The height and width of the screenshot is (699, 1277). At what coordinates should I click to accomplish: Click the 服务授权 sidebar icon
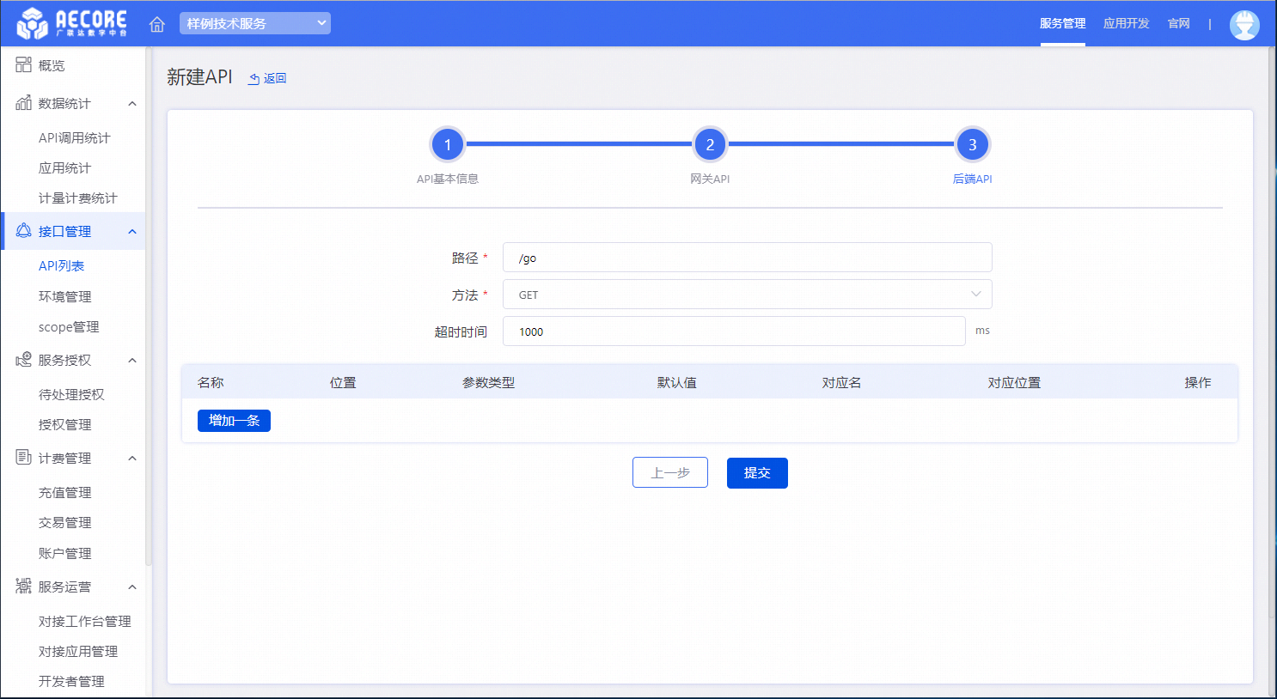pos(23,360)
